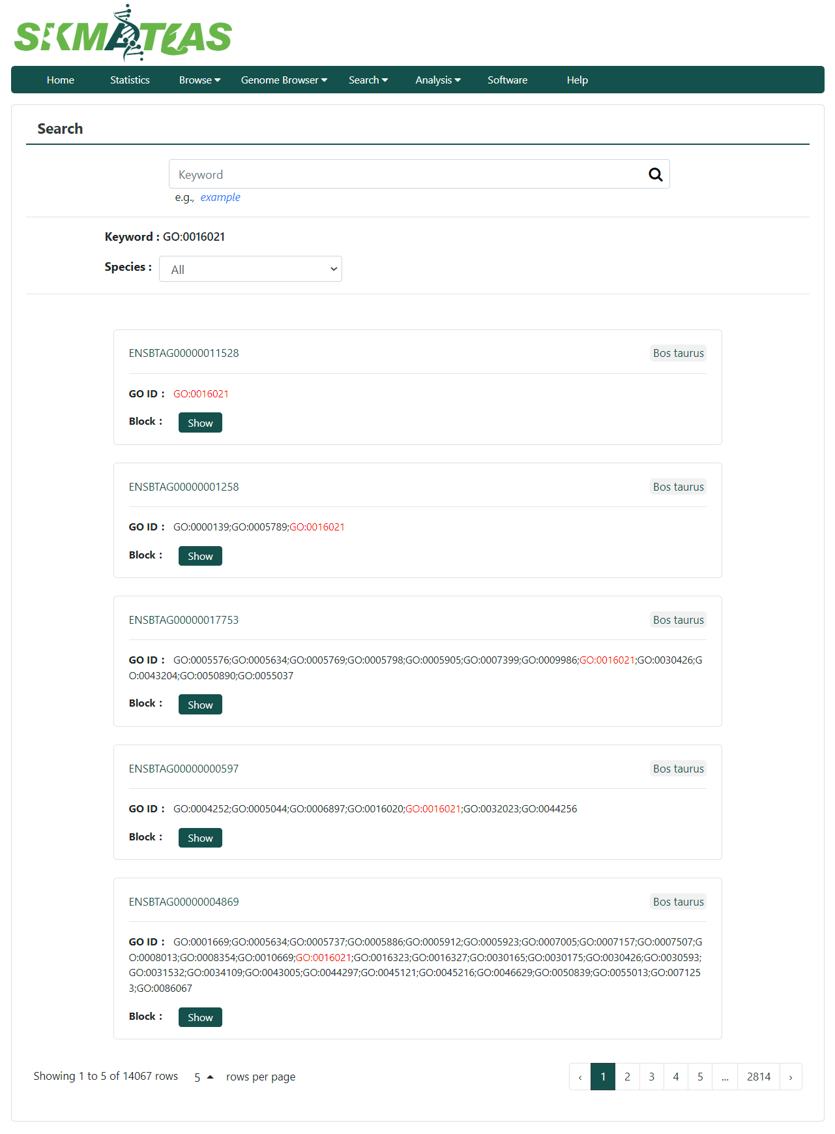Click the example keyword link
Screen dimensions: 835x1134
(220, 197)
